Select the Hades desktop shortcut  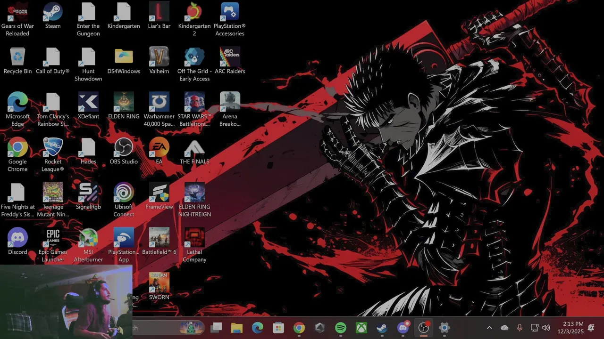(x=88, y=152)
